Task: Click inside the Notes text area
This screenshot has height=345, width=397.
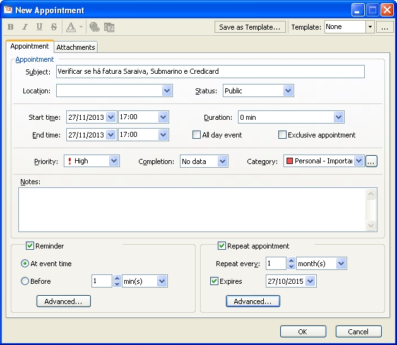Action: (x=193, y=209)
